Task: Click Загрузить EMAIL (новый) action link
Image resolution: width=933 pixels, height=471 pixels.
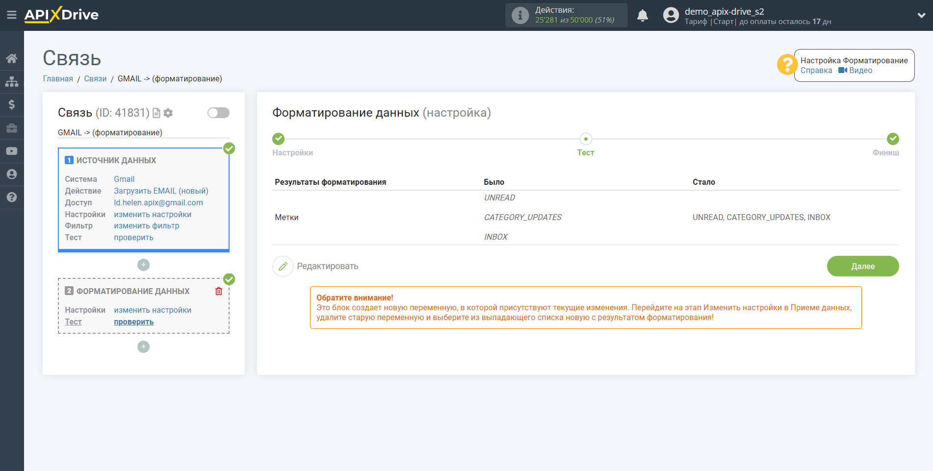Action: pyautogui.click(x=161, y=191)
